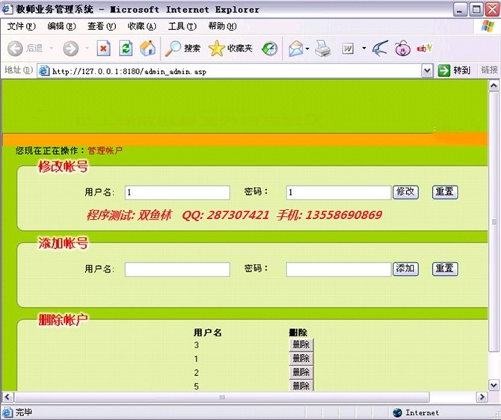Image resolution: width=501 pixels, height=420 pixels.
Task: Click the Print icon
Action: [x=323, y=49]
